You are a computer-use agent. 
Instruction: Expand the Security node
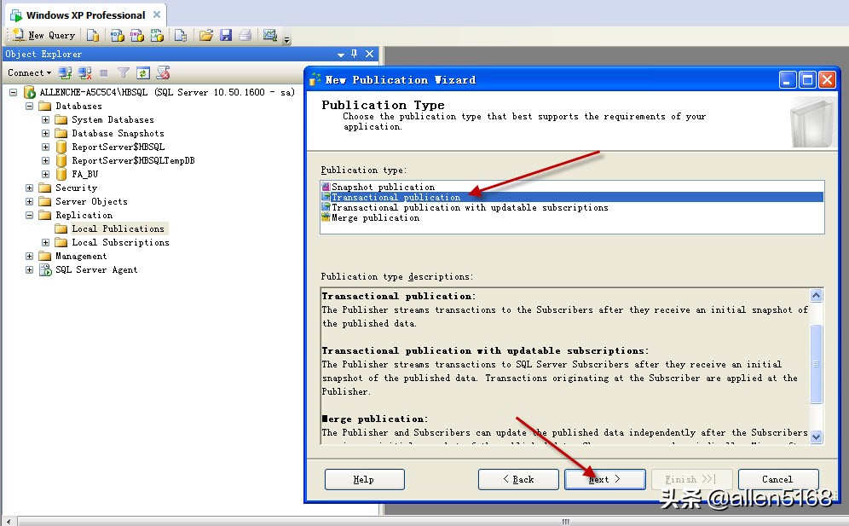point(30,188)
